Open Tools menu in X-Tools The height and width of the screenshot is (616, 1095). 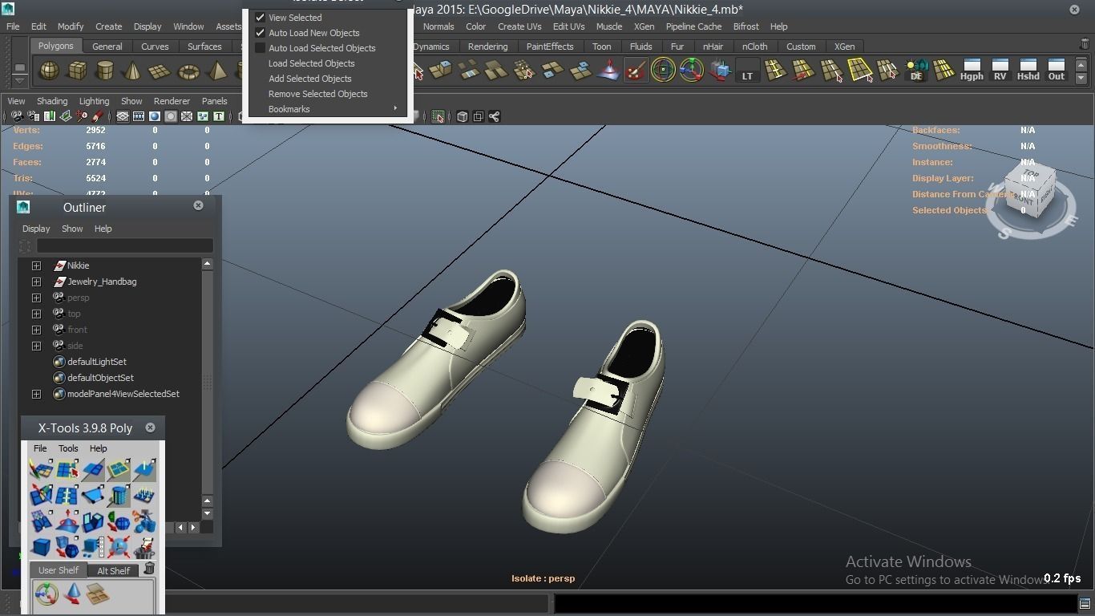pyautogui.click(x=68, y=448)
